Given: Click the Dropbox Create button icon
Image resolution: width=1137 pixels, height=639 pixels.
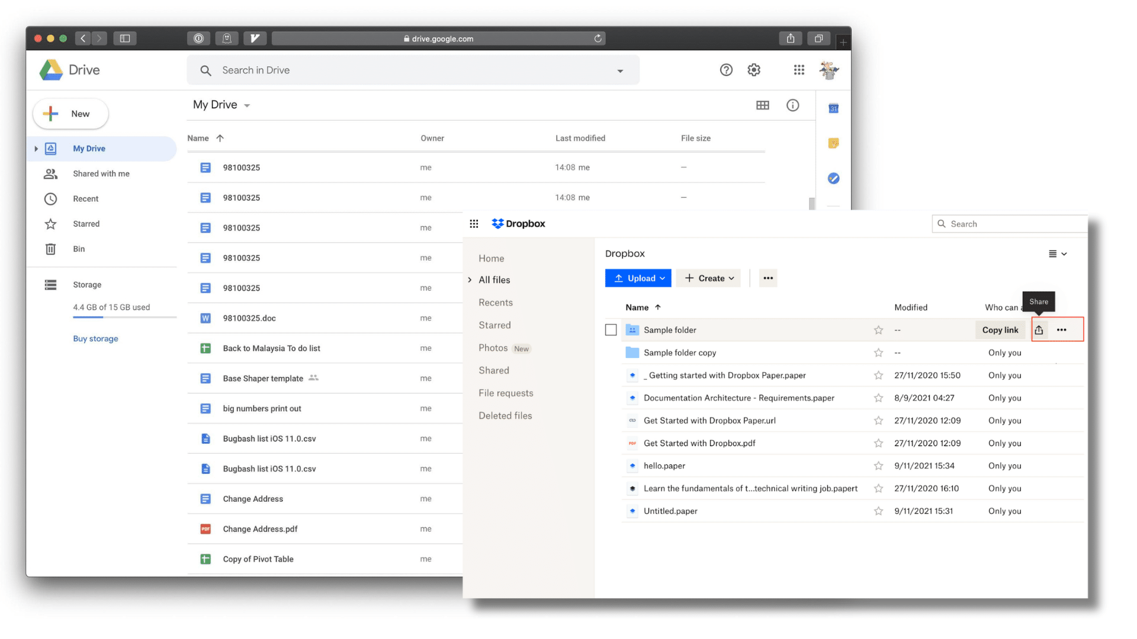Looking at the screenshot, I should (688, 277).
